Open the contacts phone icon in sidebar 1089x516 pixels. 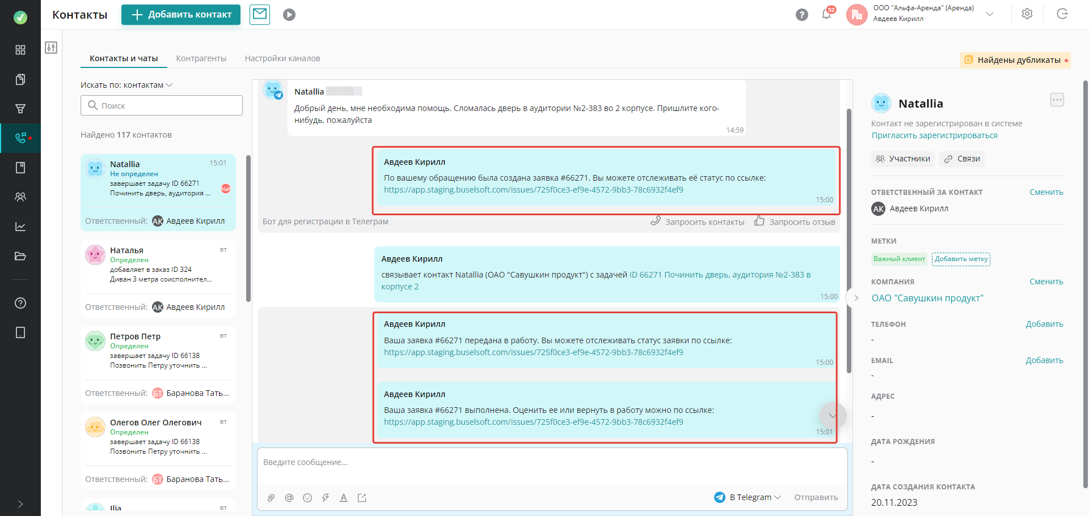[x=20, y=138]
